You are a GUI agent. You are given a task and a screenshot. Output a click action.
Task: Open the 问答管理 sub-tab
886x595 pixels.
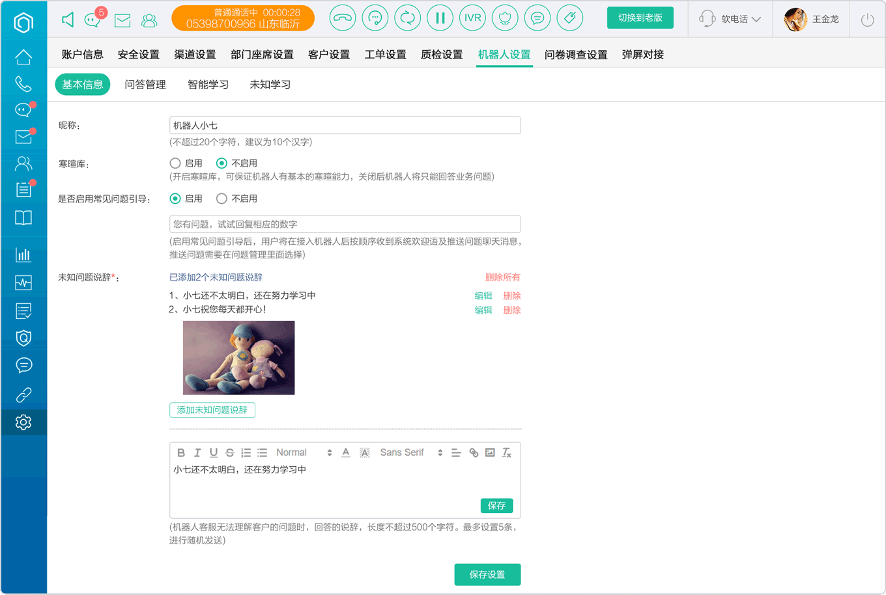coord(145,85)
